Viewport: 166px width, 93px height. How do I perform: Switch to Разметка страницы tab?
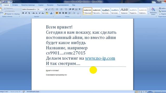tap(28, 5)
